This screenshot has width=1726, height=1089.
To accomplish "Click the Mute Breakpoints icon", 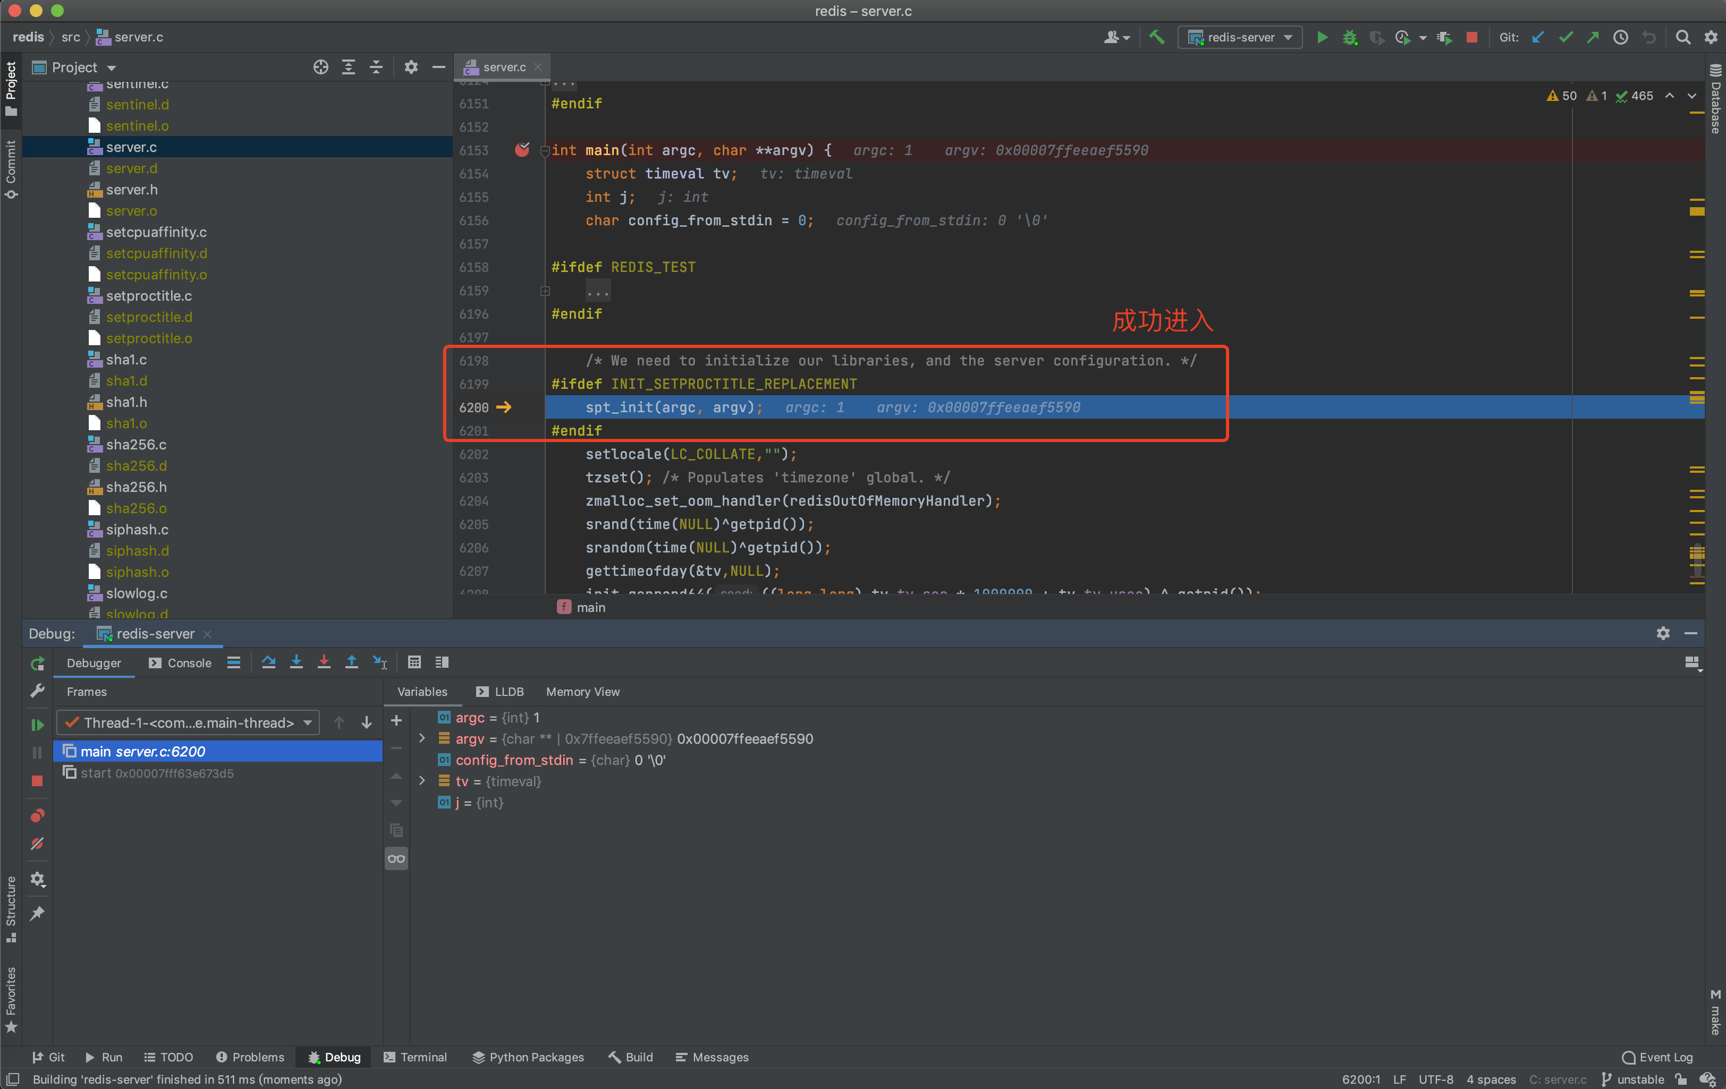I will pyautogui.click(x=37, y=843).
